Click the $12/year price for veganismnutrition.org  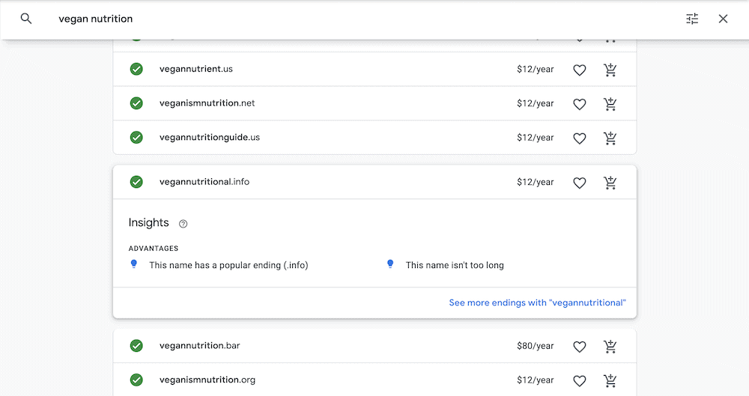click(x=535, y=380)
